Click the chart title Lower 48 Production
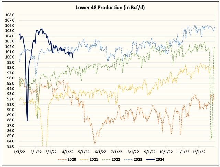Screen dimensions: 220x167 110,8
